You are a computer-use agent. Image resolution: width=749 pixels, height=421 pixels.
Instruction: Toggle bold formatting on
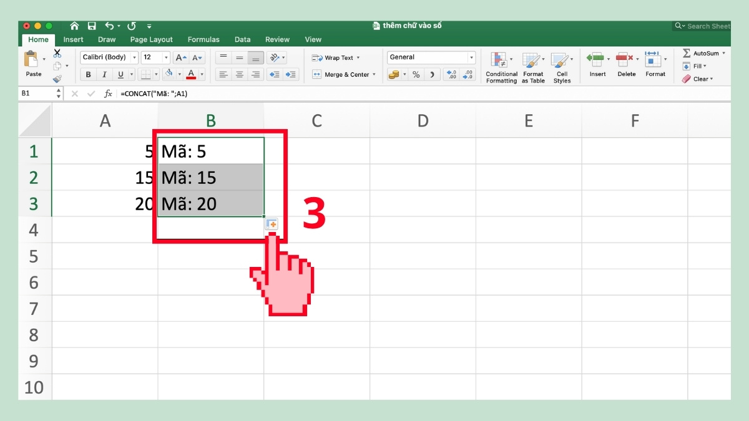coord(88,74)
